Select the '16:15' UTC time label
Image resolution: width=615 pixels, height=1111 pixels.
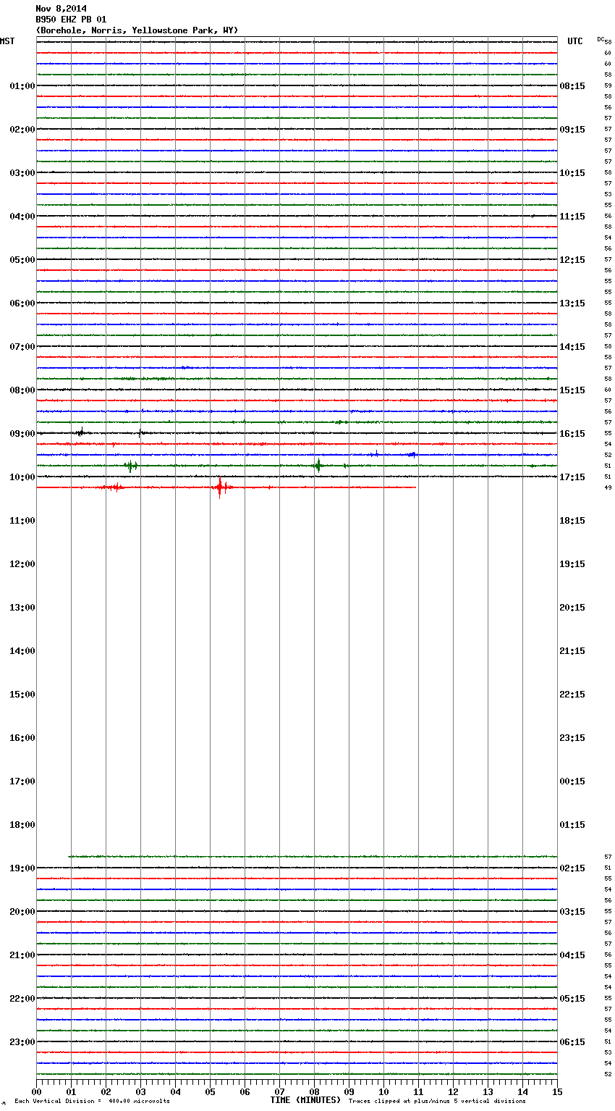coord(572,434)
